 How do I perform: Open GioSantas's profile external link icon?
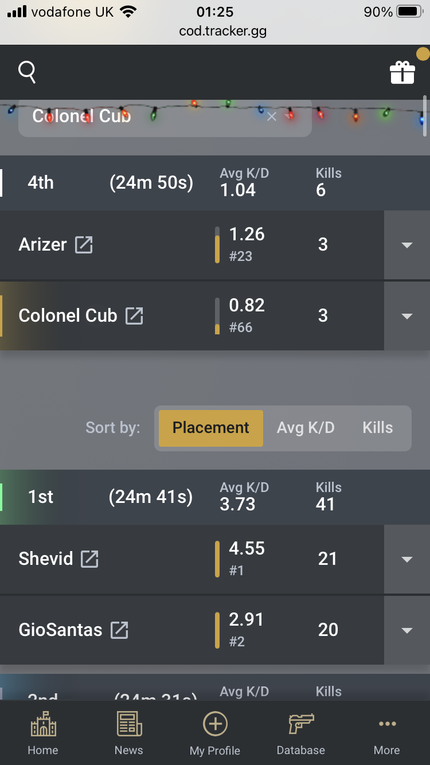pos(119,630)
